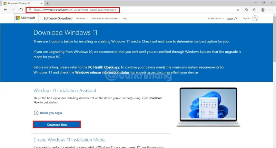Viewport: 276px width, 148px height.
Task: Open the Settings and more ellipsis menu
Action: click(x=271, y=10)
